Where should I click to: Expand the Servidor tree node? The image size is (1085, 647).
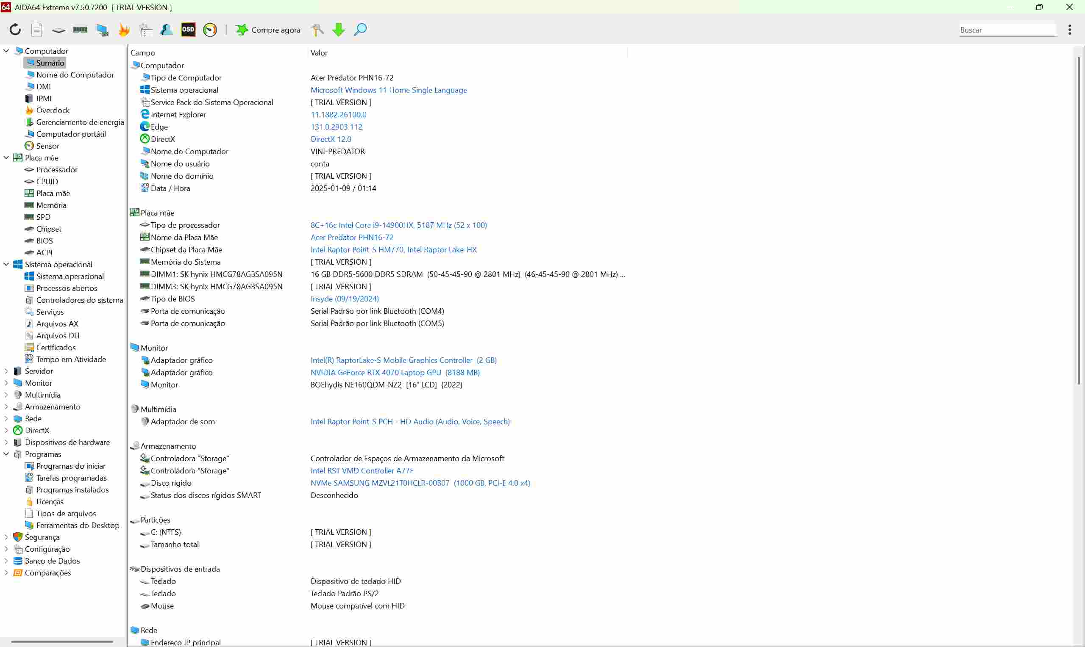click(x=6, y=371)
